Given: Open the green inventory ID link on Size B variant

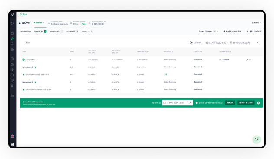Looking at the screenshot, I should tap(165, 74).
